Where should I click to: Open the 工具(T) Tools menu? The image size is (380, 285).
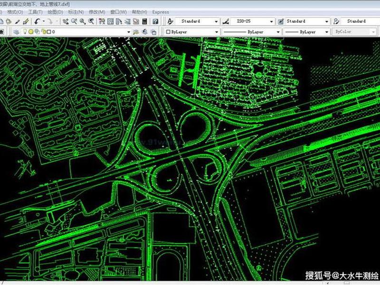point(35,12)
